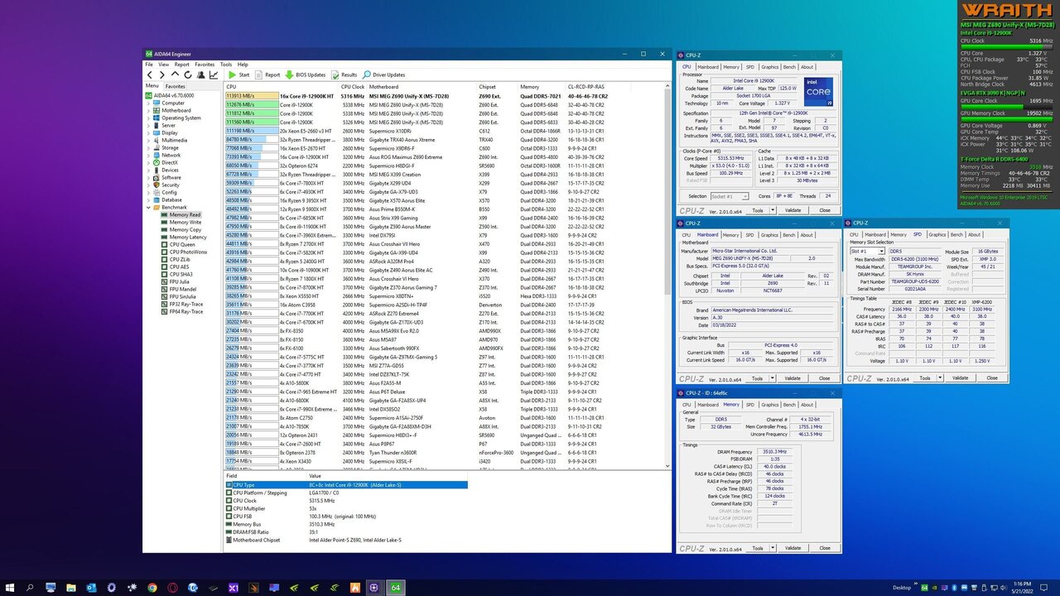The height and width of the screenshot is (596, 1060).
Task: Click the BIOS Updates download icon
Action: coord(289,74)
